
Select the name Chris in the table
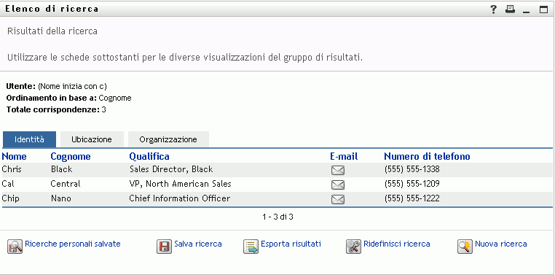click(12, 169)
